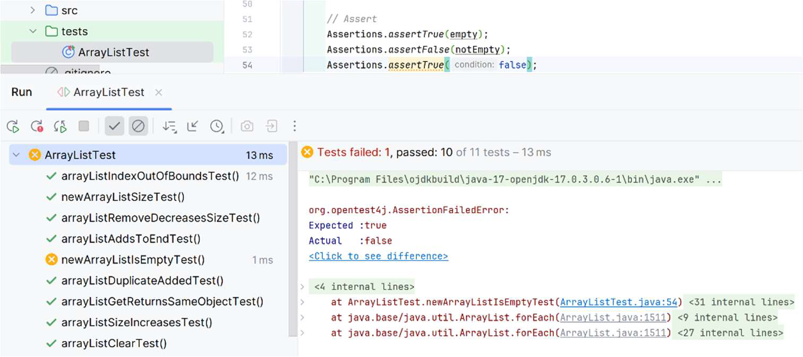This screenshot has height=357, width=803.
Task: Expand the <4 internal lines> fold
Action: coord(364,287)
